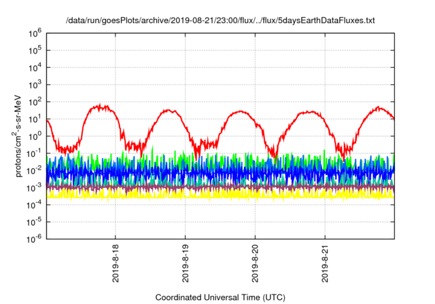Viewport: 435px width, 304px height.
Task: Click the 10^0 y-axis tick label
Action: 35,136
